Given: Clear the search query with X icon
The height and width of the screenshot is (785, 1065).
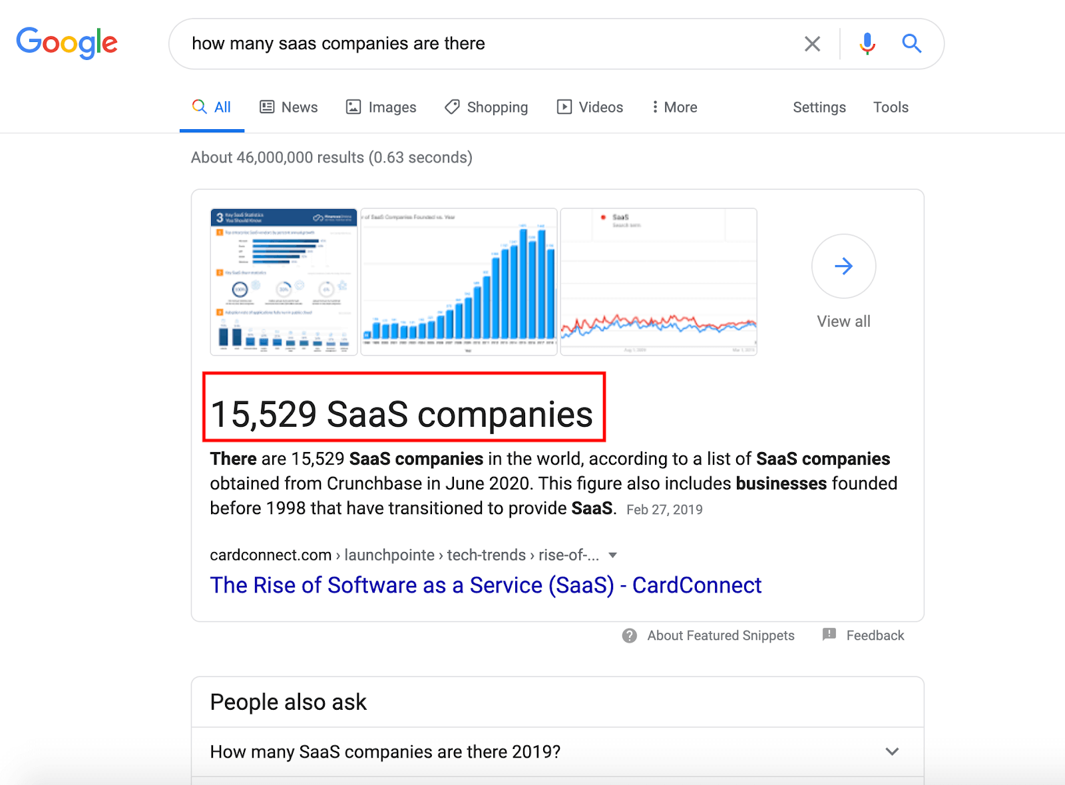Looking at the screenshot, I should (x=812, y=44).
